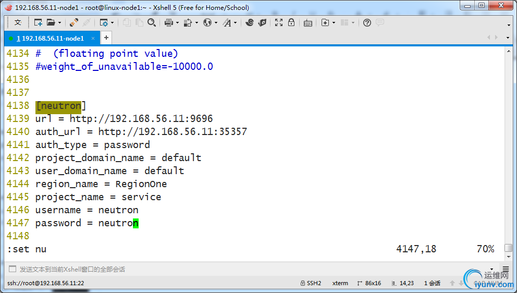This screenshot has height=293, width=517.
Task: Close the 192.168.56.11-node1 tab
Action: (x=93, y=38)
